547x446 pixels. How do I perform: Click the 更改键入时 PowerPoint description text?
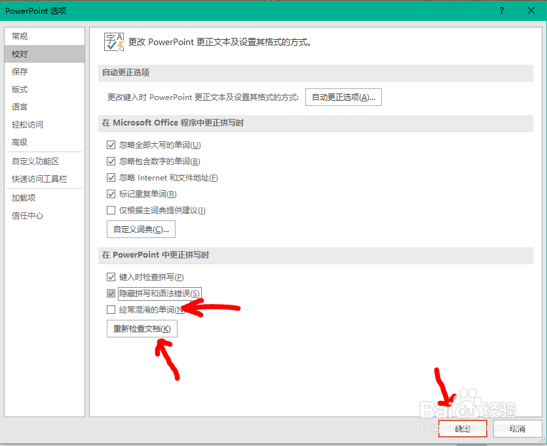pyautogui.click(x=203, y=97)
